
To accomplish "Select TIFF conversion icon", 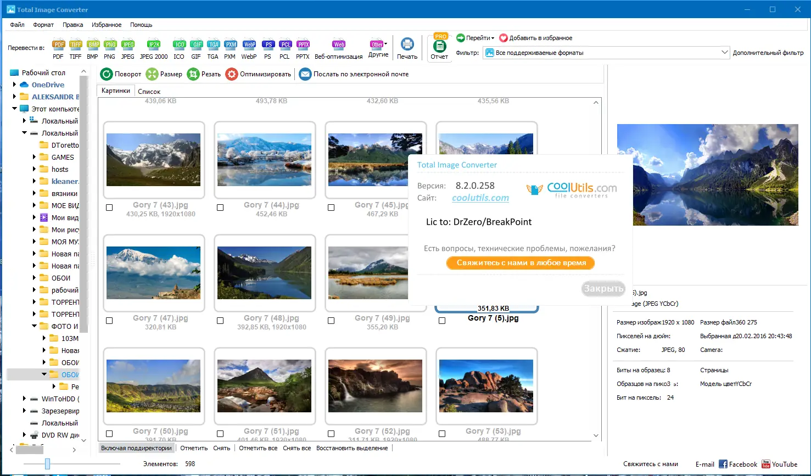I will click(75, 48).
